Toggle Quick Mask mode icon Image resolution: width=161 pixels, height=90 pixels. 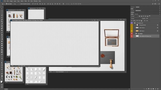tap(2, 85)
